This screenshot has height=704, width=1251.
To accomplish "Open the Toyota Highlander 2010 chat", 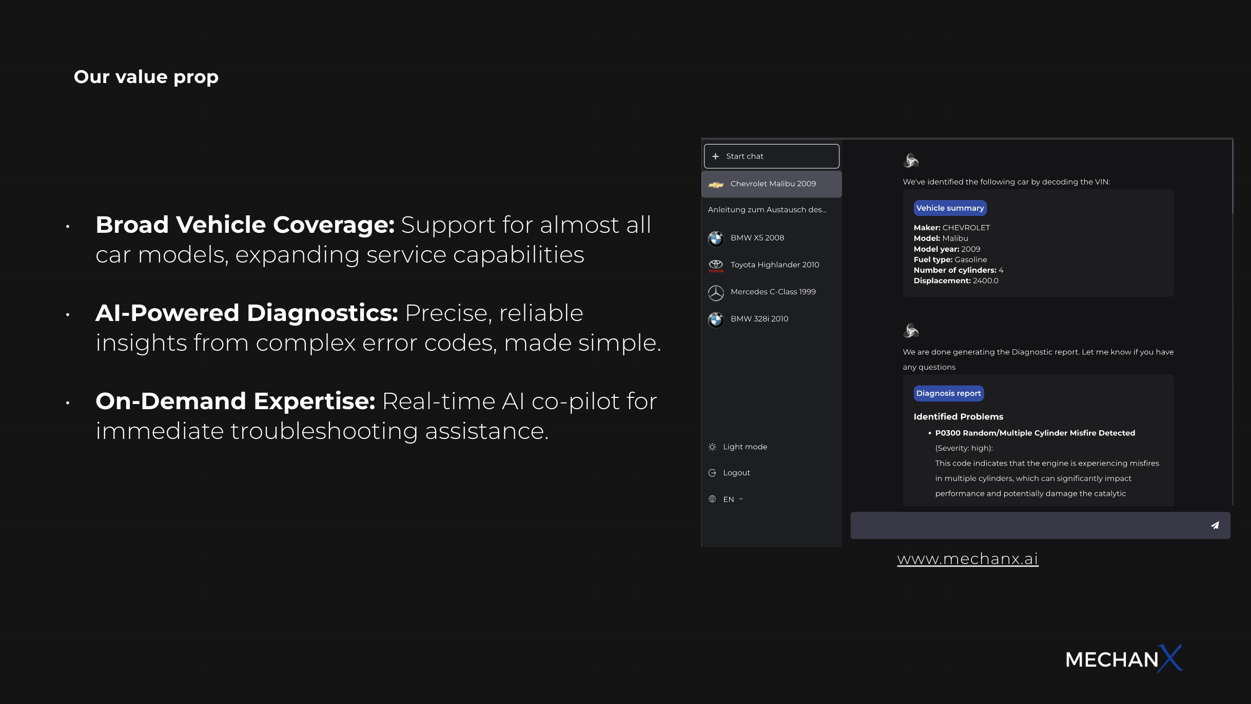I will (774, 265).
